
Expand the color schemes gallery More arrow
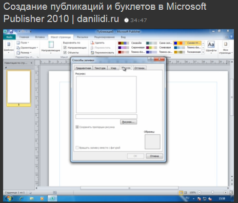[x=203, y=52]
